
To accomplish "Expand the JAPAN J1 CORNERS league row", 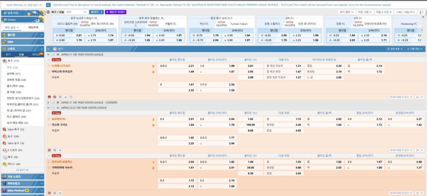I will pos(49,102).
